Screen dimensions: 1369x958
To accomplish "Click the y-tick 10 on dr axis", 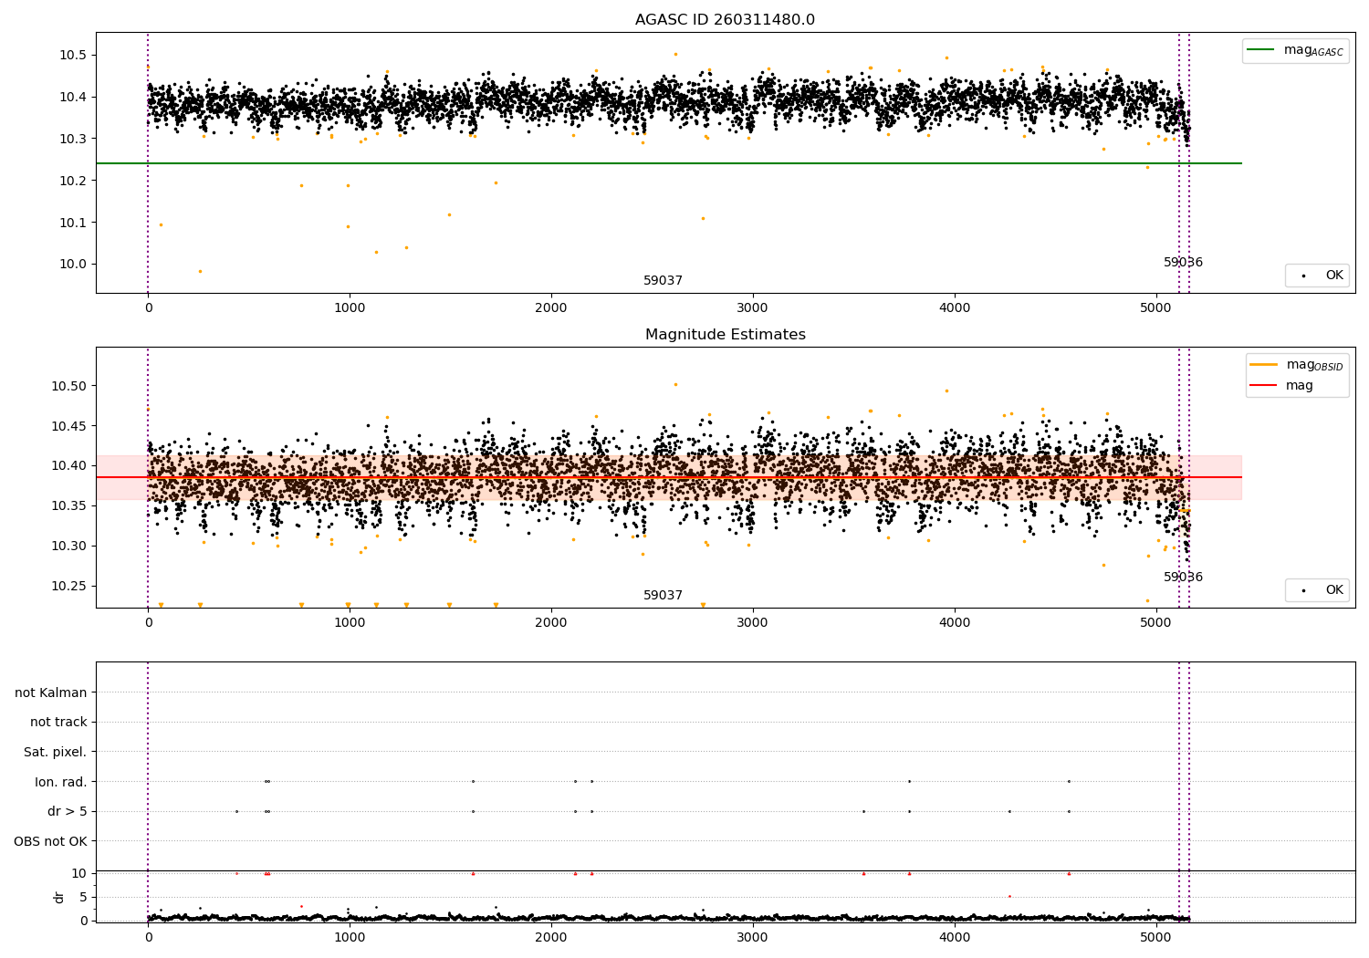I will tap(79, 873).
